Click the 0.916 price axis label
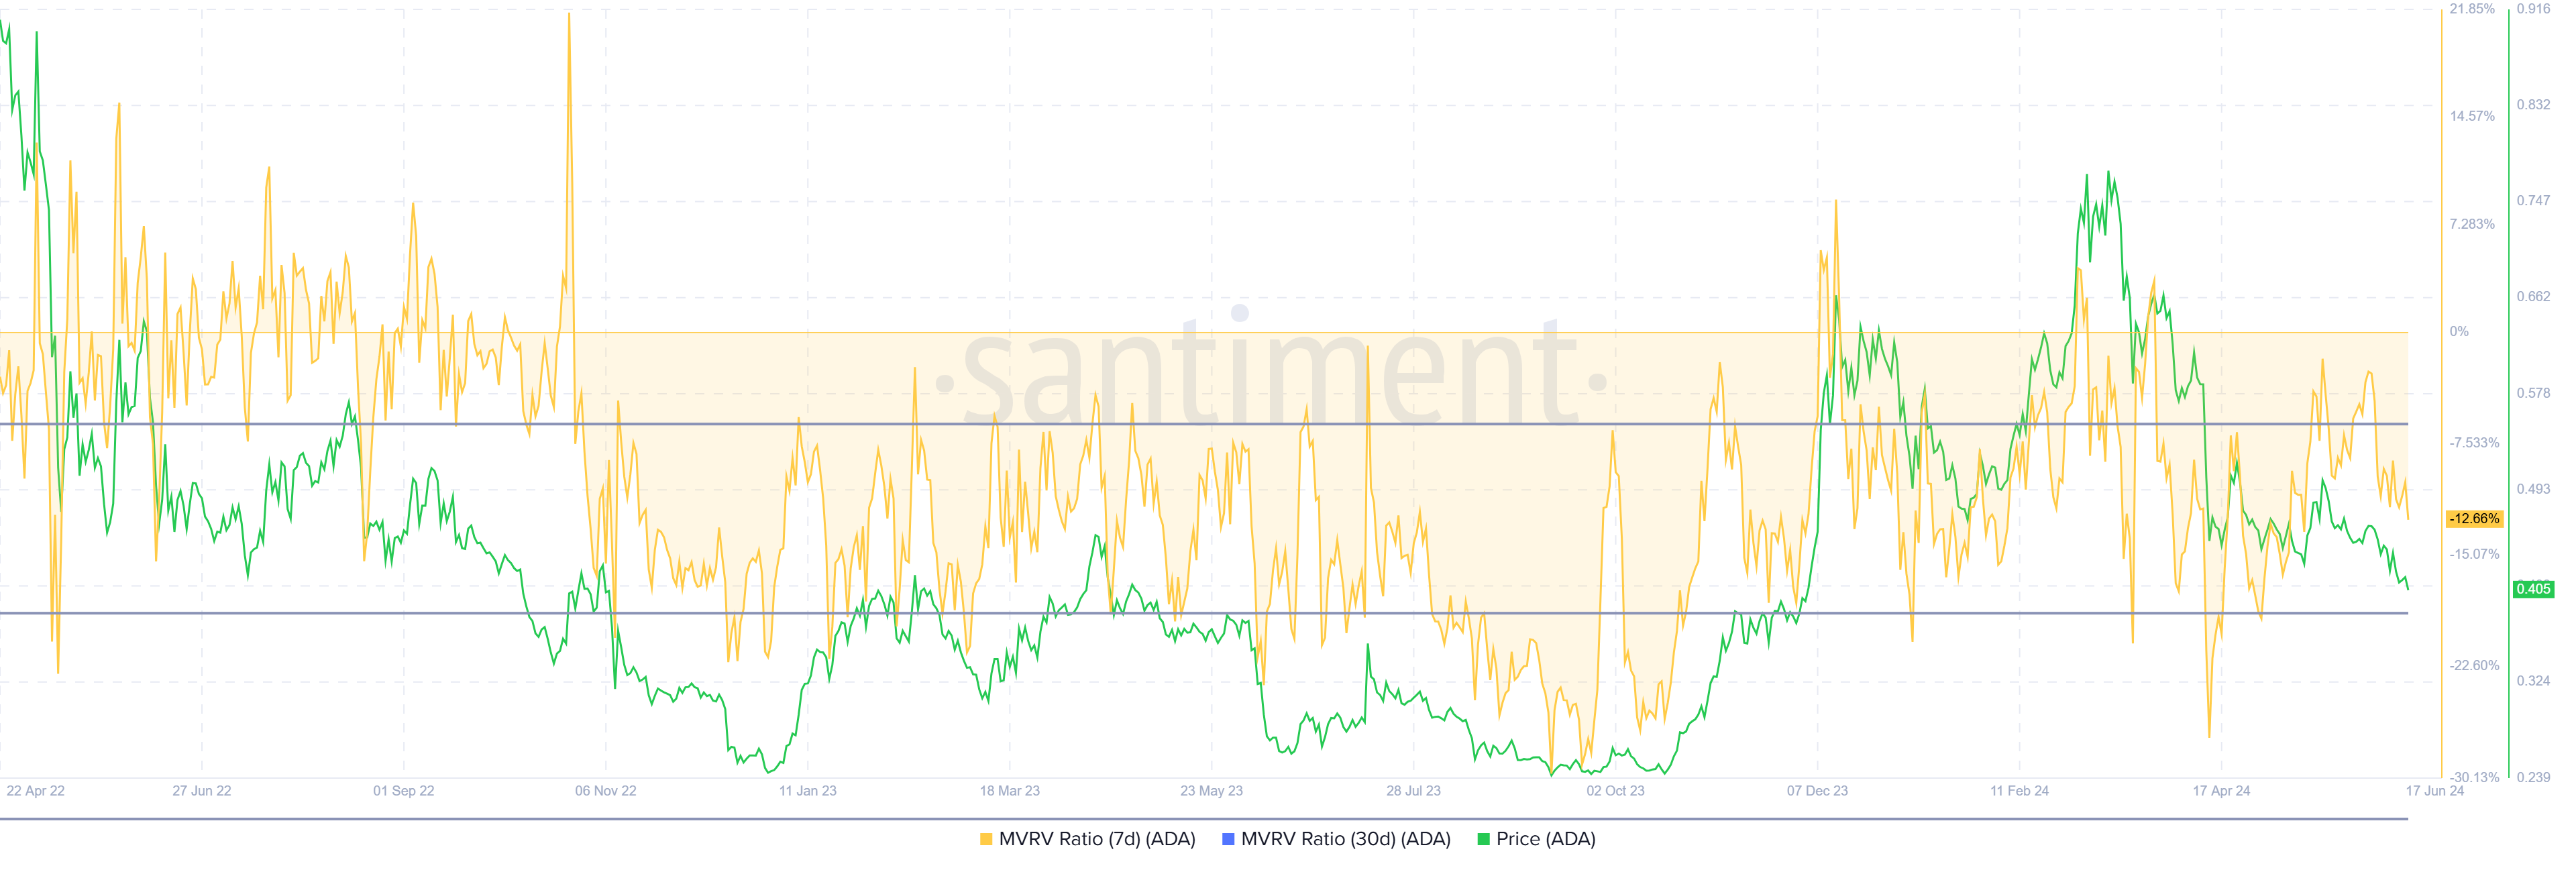2576x872 pixels. (2533, 9)
